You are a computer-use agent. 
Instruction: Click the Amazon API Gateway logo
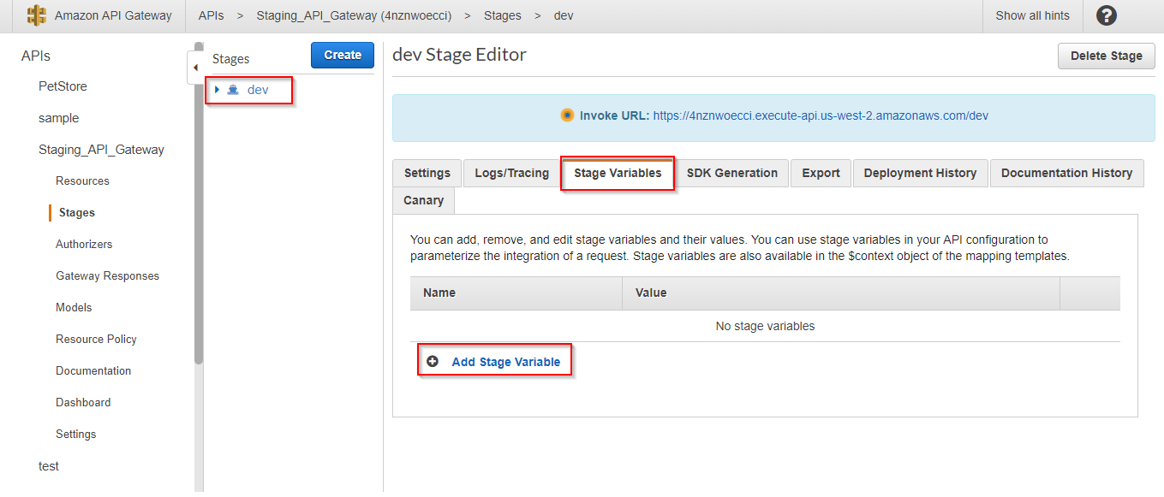click(36, 15)
